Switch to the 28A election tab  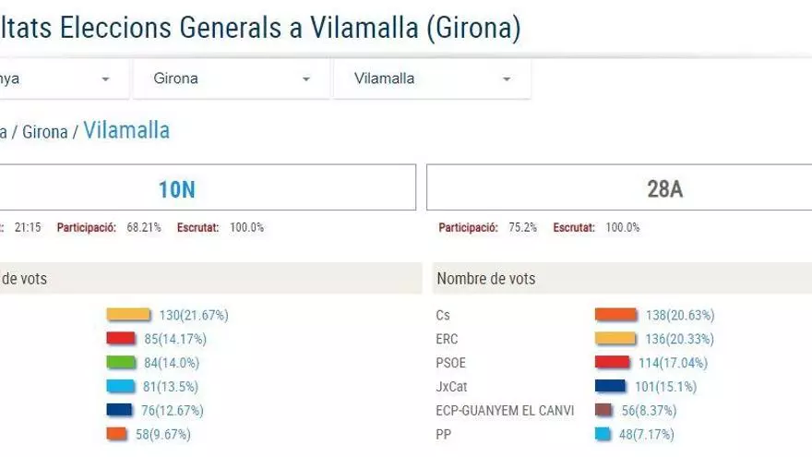pos(664,189)
